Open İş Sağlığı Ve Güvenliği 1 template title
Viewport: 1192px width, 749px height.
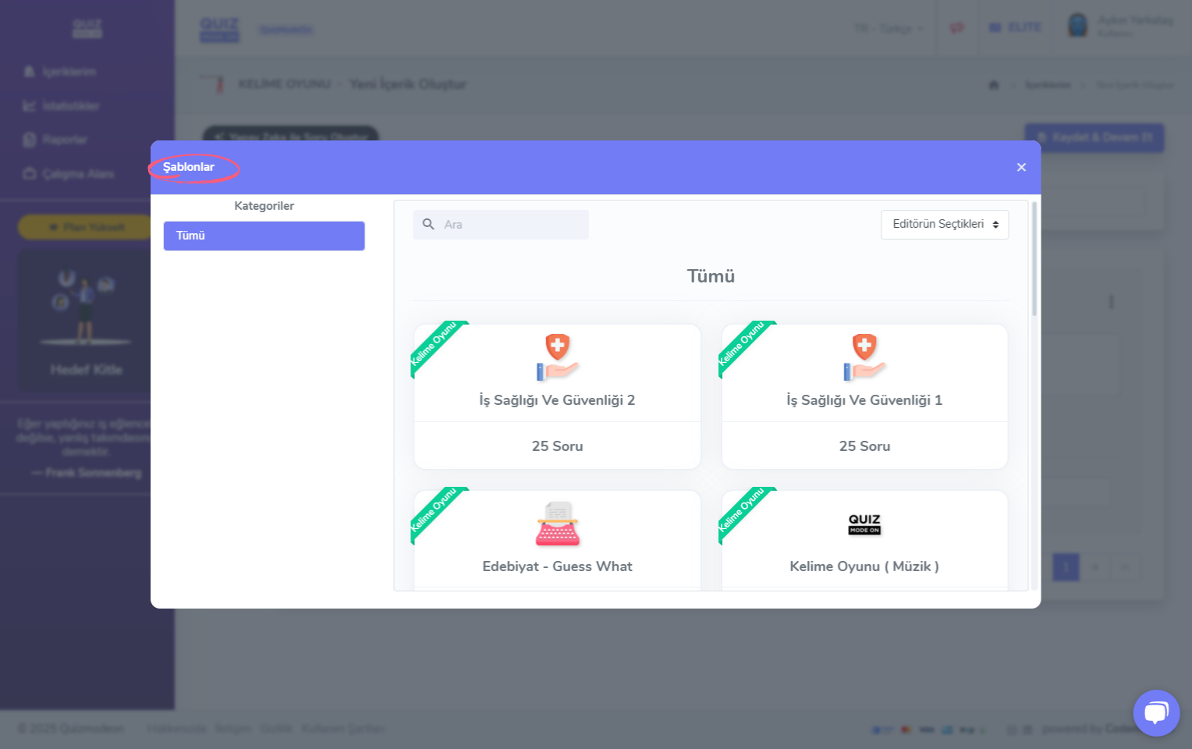point(864,400)
